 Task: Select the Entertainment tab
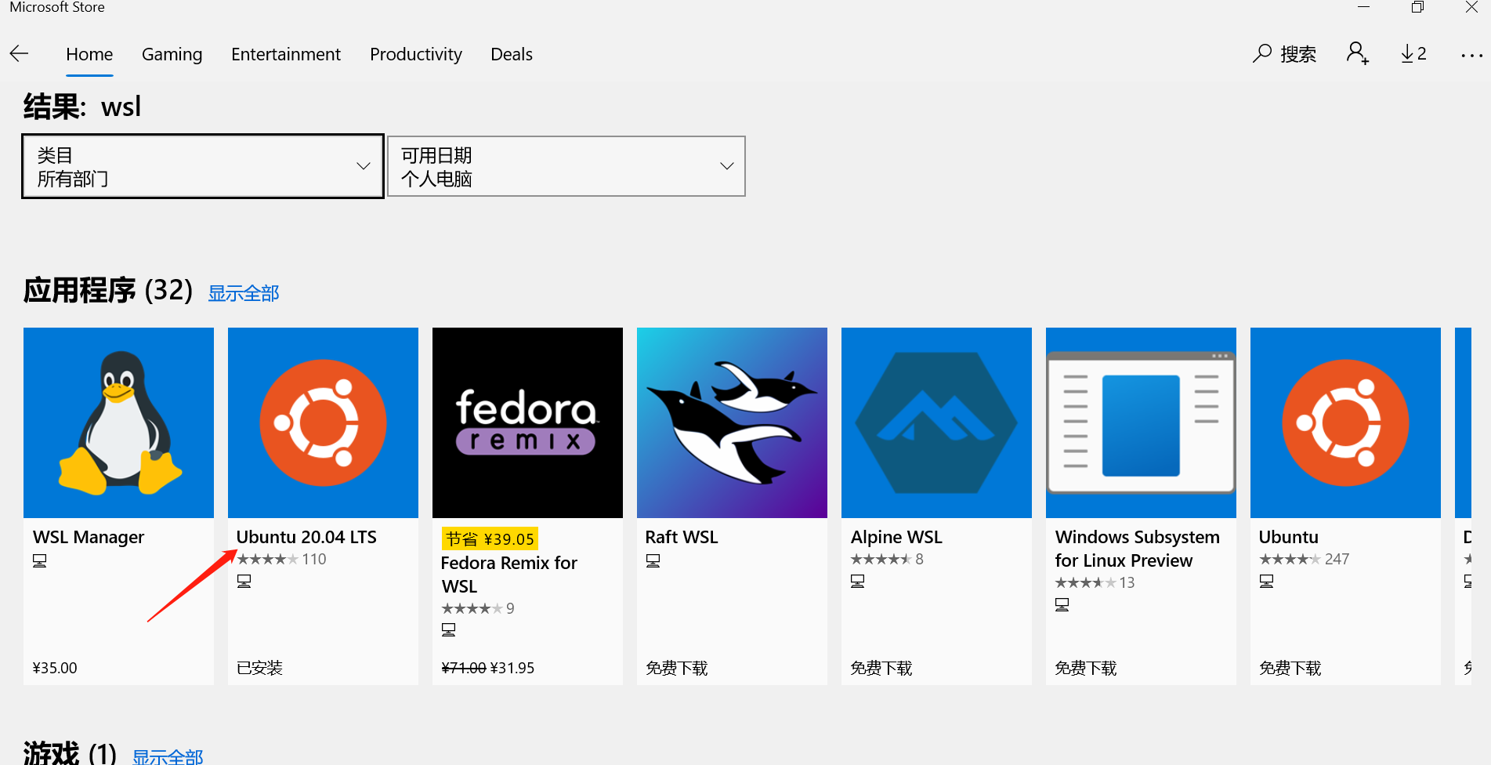click(285, 53)
